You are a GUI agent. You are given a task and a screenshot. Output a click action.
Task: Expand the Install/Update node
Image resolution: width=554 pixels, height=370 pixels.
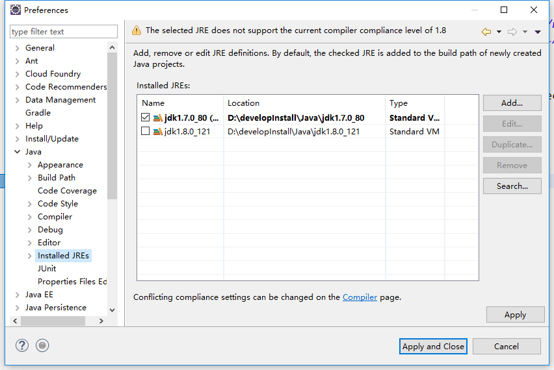click(18, 139)
